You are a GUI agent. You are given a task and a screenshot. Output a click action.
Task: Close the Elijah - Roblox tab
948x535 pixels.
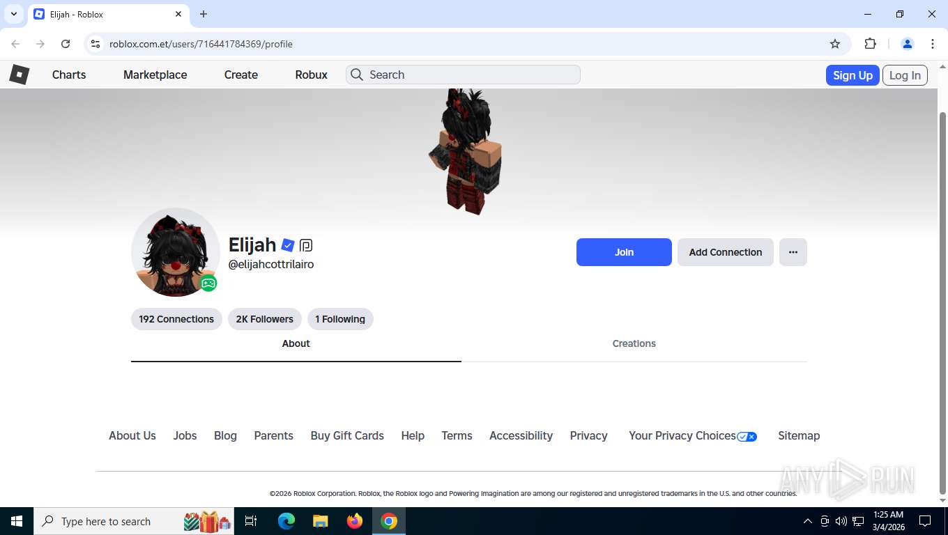coord(178,14)
